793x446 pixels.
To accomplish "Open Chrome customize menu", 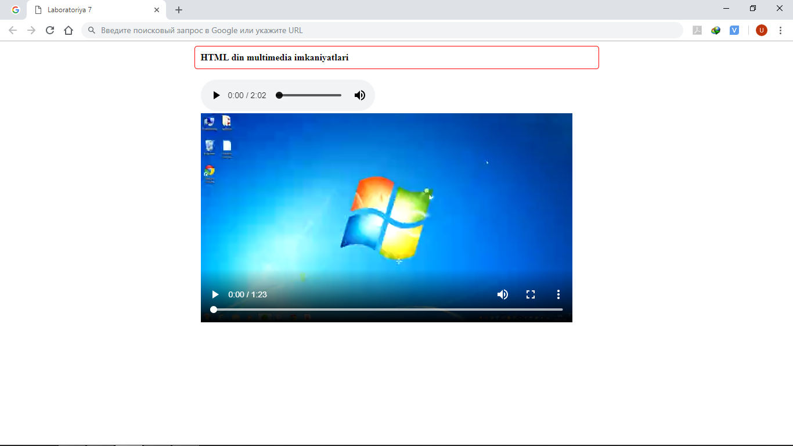I will (780, 30).
